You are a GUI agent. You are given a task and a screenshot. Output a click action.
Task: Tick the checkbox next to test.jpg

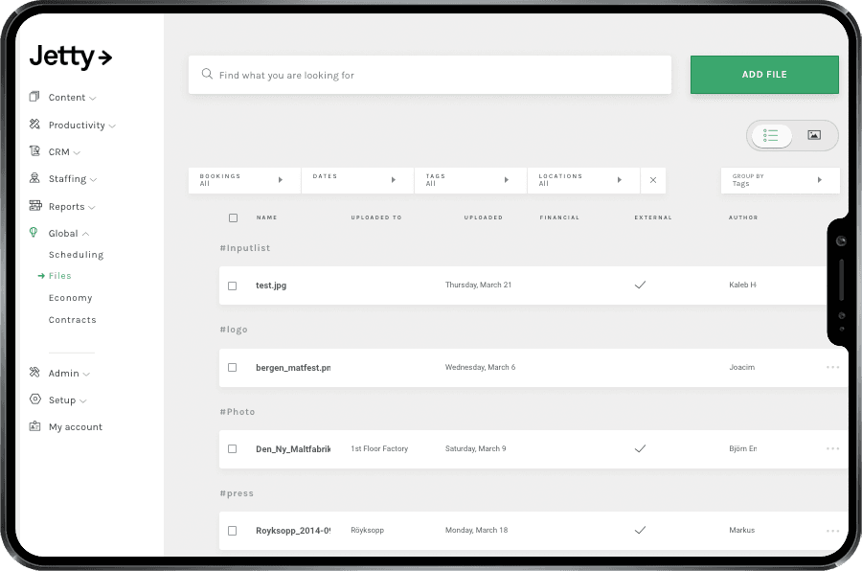click(233, 285)
